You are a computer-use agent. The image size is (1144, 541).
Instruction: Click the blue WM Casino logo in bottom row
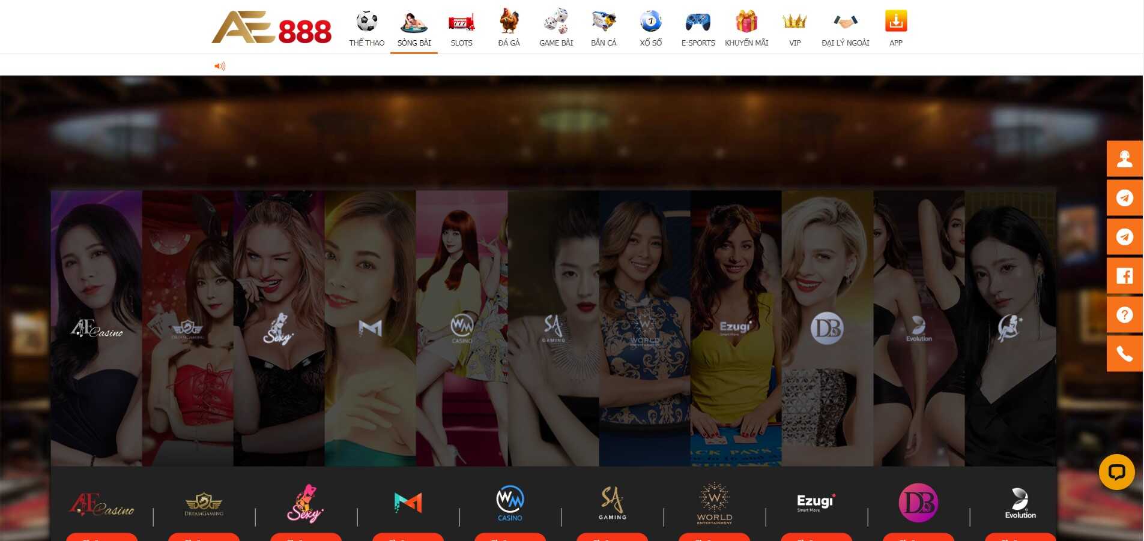(x=510, y=503)
